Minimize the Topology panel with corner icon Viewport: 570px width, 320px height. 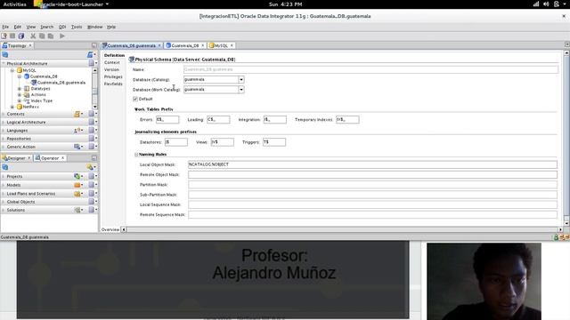94,45
